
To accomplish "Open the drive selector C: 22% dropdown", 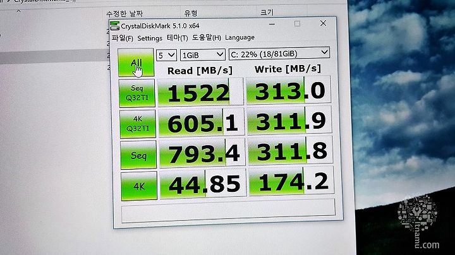I will pyautogui.click(x=279, y=54).
